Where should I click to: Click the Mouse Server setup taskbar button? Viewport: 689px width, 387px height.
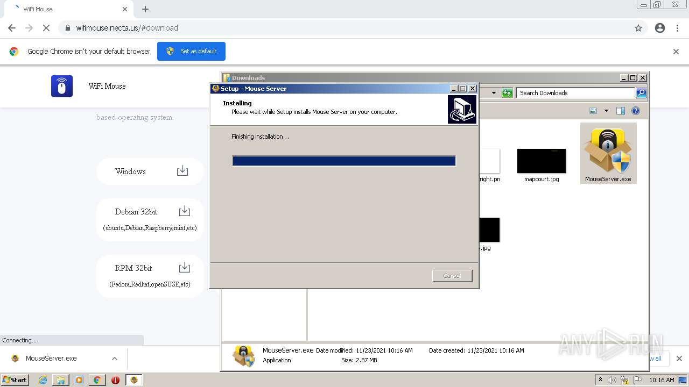click(134, 380)
